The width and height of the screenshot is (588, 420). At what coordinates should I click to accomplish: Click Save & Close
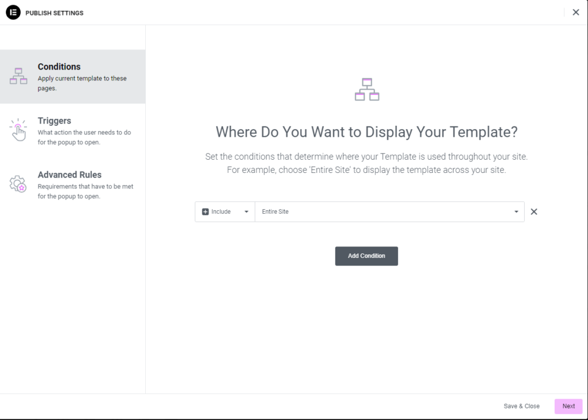point(521,406)
